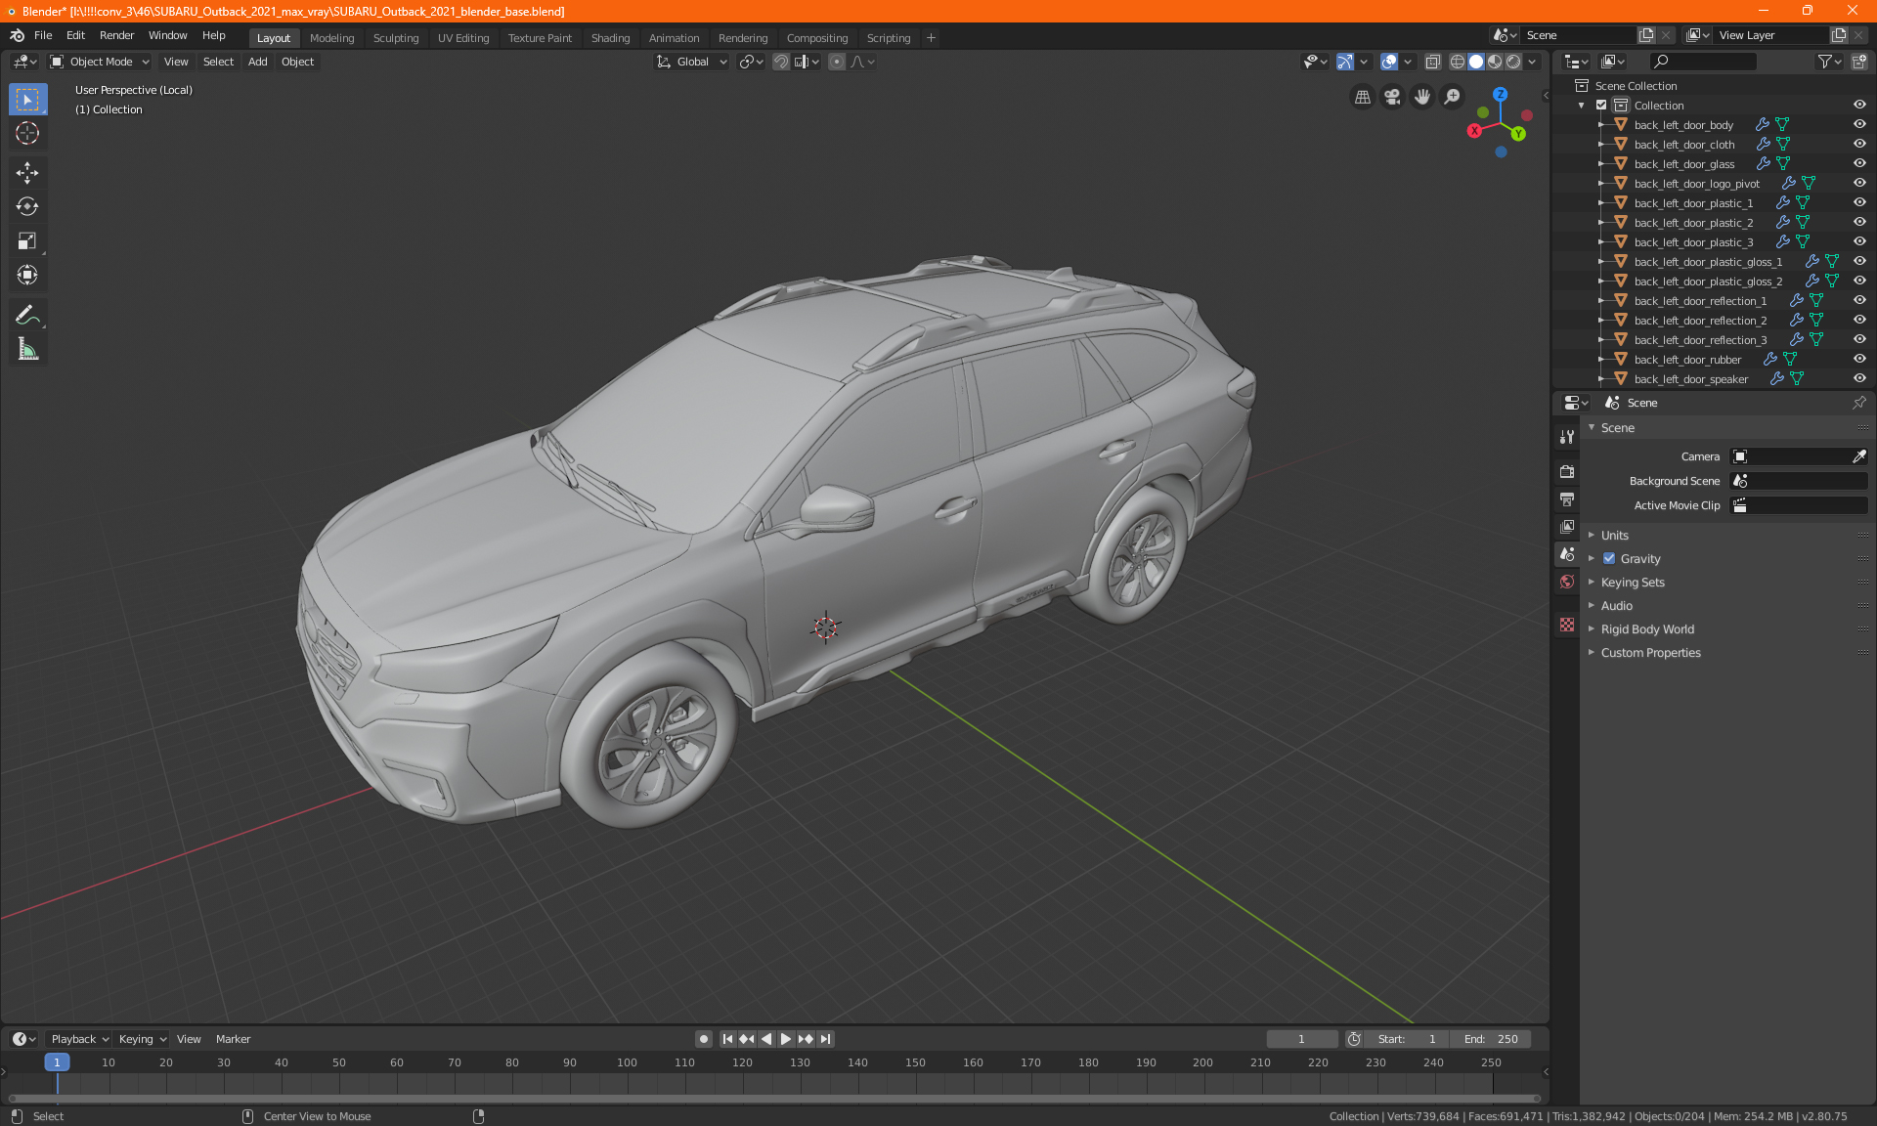The width and height of the screenshot is (1877, 1126).
Task: Select the Annotate pencil tool
Action: tap(27, 315)
